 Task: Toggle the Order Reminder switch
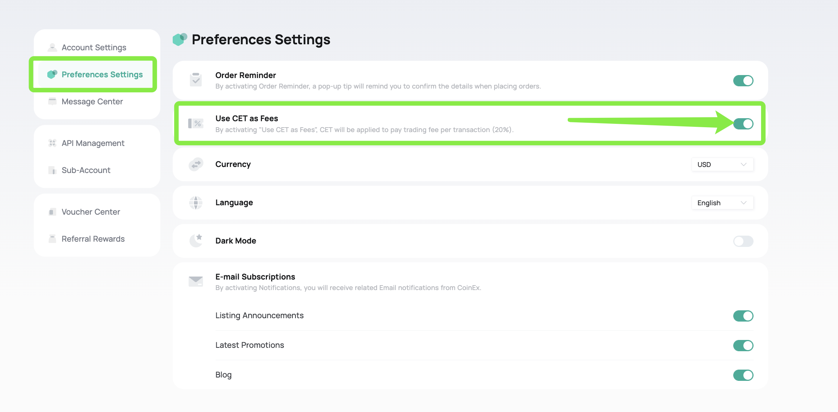743,80
